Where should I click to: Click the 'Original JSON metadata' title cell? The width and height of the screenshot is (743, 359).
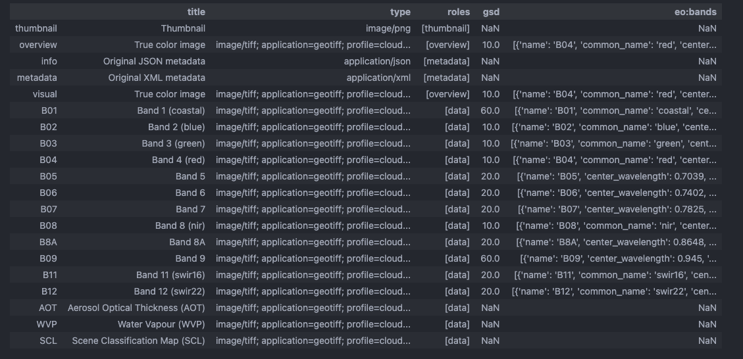tap(154, 61)
